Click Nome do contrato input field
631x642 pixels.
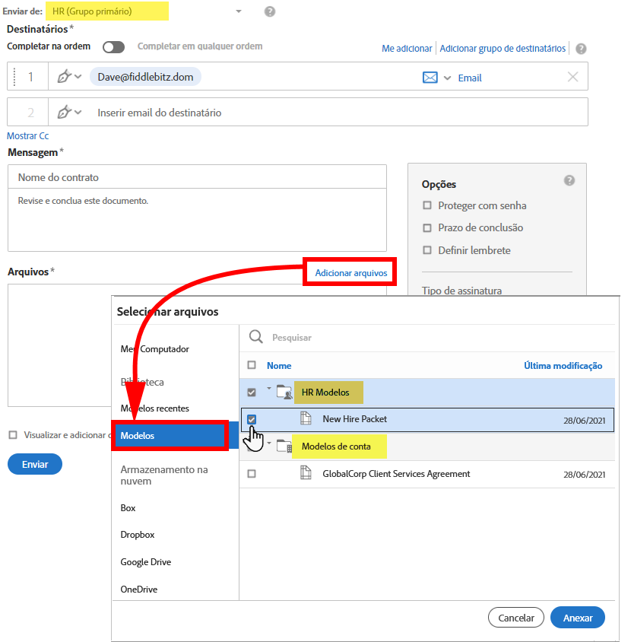(x=197, y=177)
